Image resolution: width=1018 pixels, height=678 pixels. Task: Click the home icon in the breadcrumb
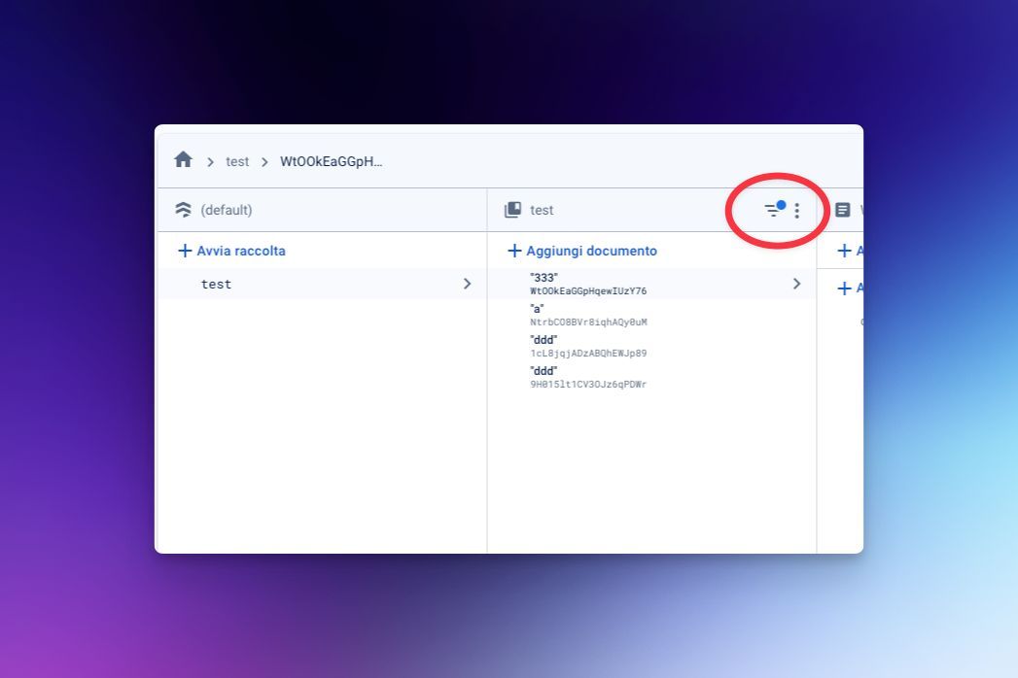pyautogui.click(x=183, y=159)
